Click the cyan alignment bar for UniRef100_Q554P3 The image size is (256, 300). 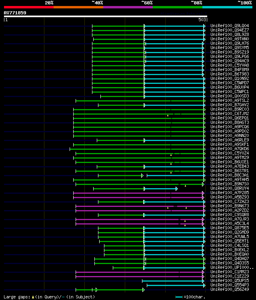pos(176,286)
